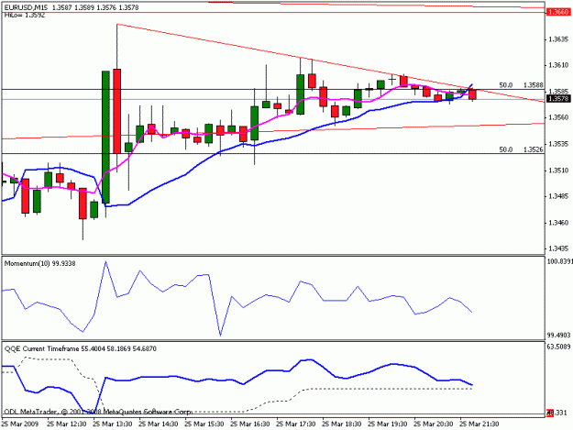Screen dimensions: 573x430
Task: Click the 50.0 1.3526 Fibonacci level label
Action: (x=521, y=149)
